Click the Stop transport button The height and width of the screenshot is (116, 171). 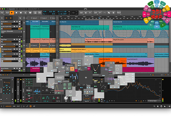coord(16,13)
